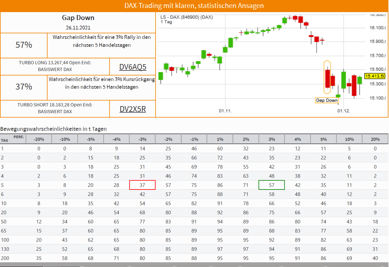Click the 72 cell in row 2
Screen dimensions: 389x267
click(220, 158)
